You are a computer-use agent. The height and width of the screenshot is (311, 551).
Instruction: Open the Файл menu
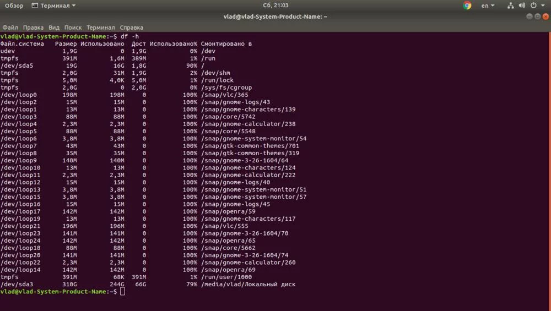tap(10, 28)
